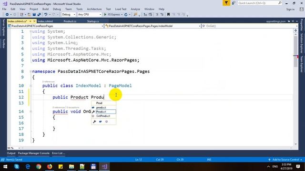Select 'GetProduct' in the IntelliSense list
This screenshot has width=305, height=171.
[x=103, y=116]
